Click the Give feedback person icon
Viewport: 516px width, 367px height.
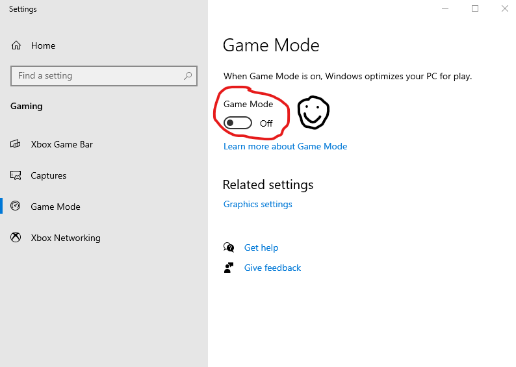[229, 268]
